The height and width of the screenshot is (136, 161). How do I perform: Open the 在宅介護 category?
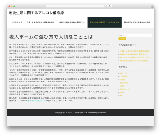click(x=124, y=83)
